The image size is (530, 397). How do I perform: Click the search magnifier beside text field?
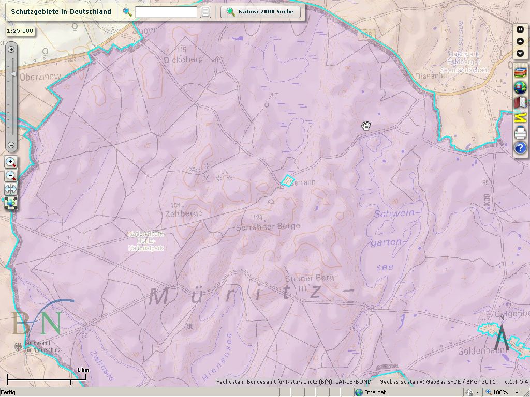point(127,12)
